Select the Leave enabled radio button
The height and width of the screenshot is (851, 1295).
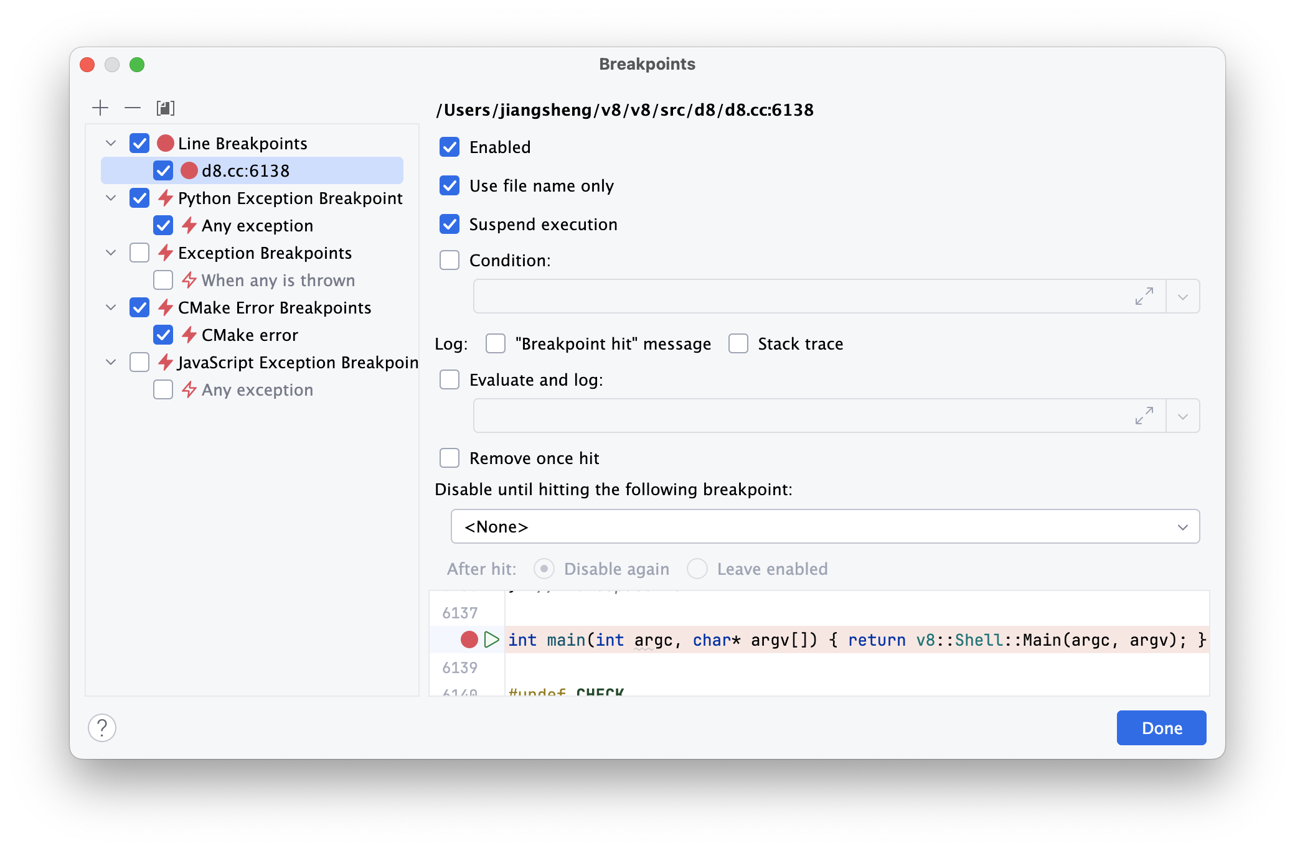tap(697, 569)
